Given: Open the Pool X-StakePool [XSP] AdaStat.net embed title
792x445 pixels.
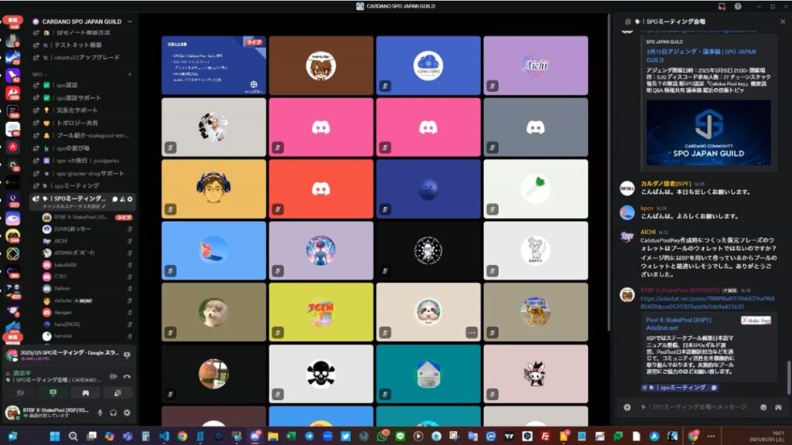Looking at the screenshot, I should pyautogui.click(x=678, y=324).
